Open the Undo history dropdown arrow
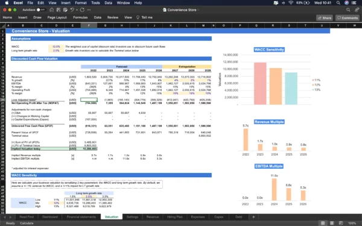Screen dimensions: 362x226 pos(77,10)
